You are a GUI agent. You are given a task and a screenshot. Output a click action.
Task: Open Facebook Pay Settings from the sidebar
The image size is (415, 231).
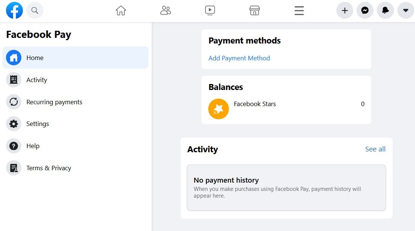pos(37,124)
